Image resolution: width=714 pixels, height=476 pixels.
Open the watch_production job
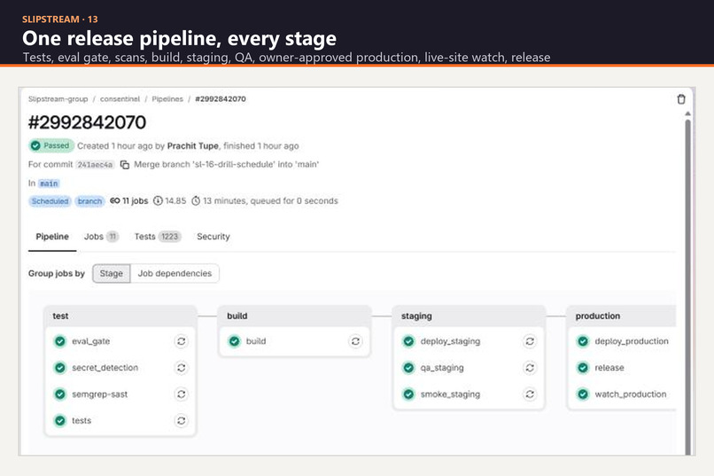(631, 394)
